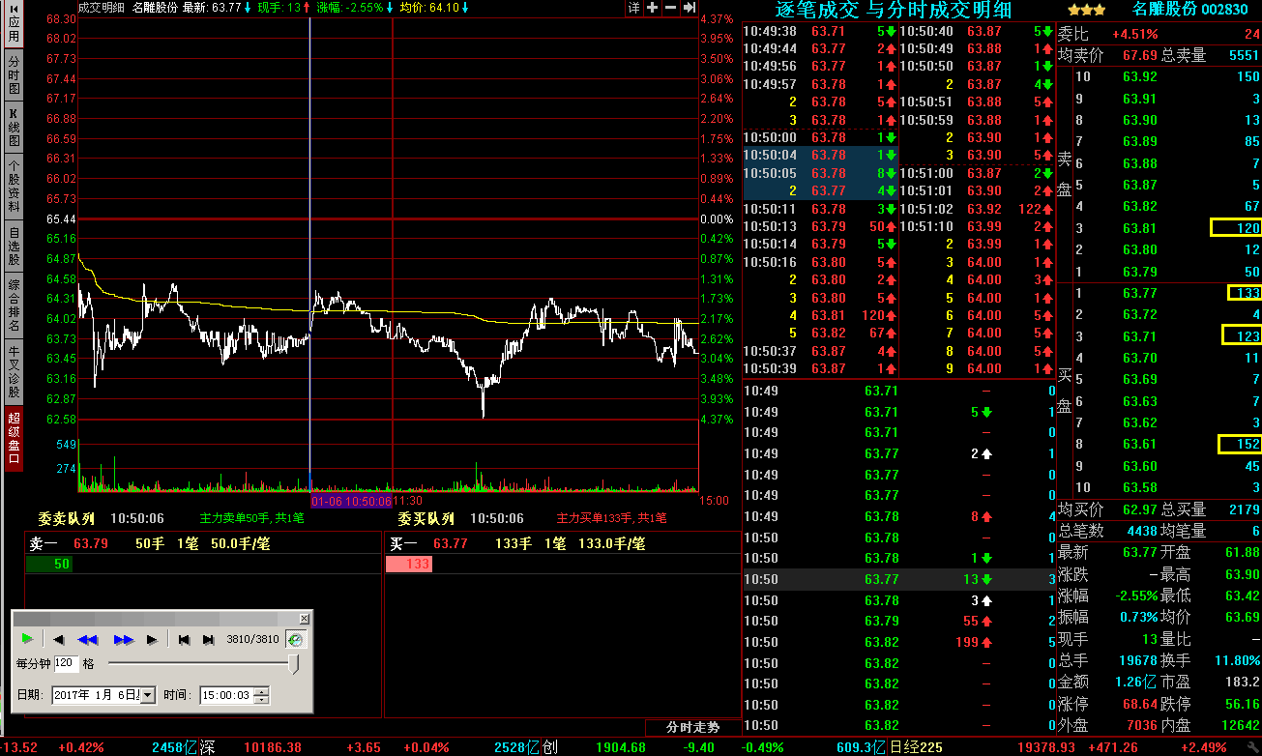Jump to first frame of replay
The width and height of the screenshot is (1262, 756).
pos(184,639)
